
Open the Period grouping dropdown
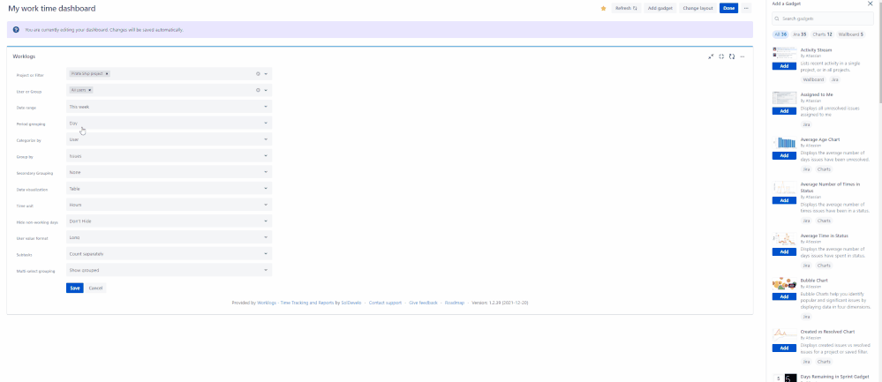coord(169,123)
